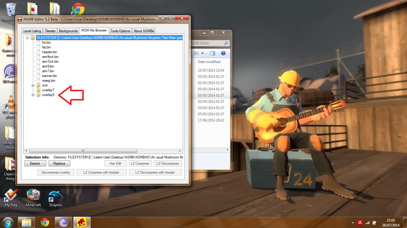Expand the overlay9 folder node

(x=33, y=95)
